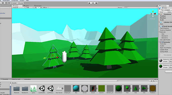Click the Material_002 grey sphere preview

click(x=161, y=60)
